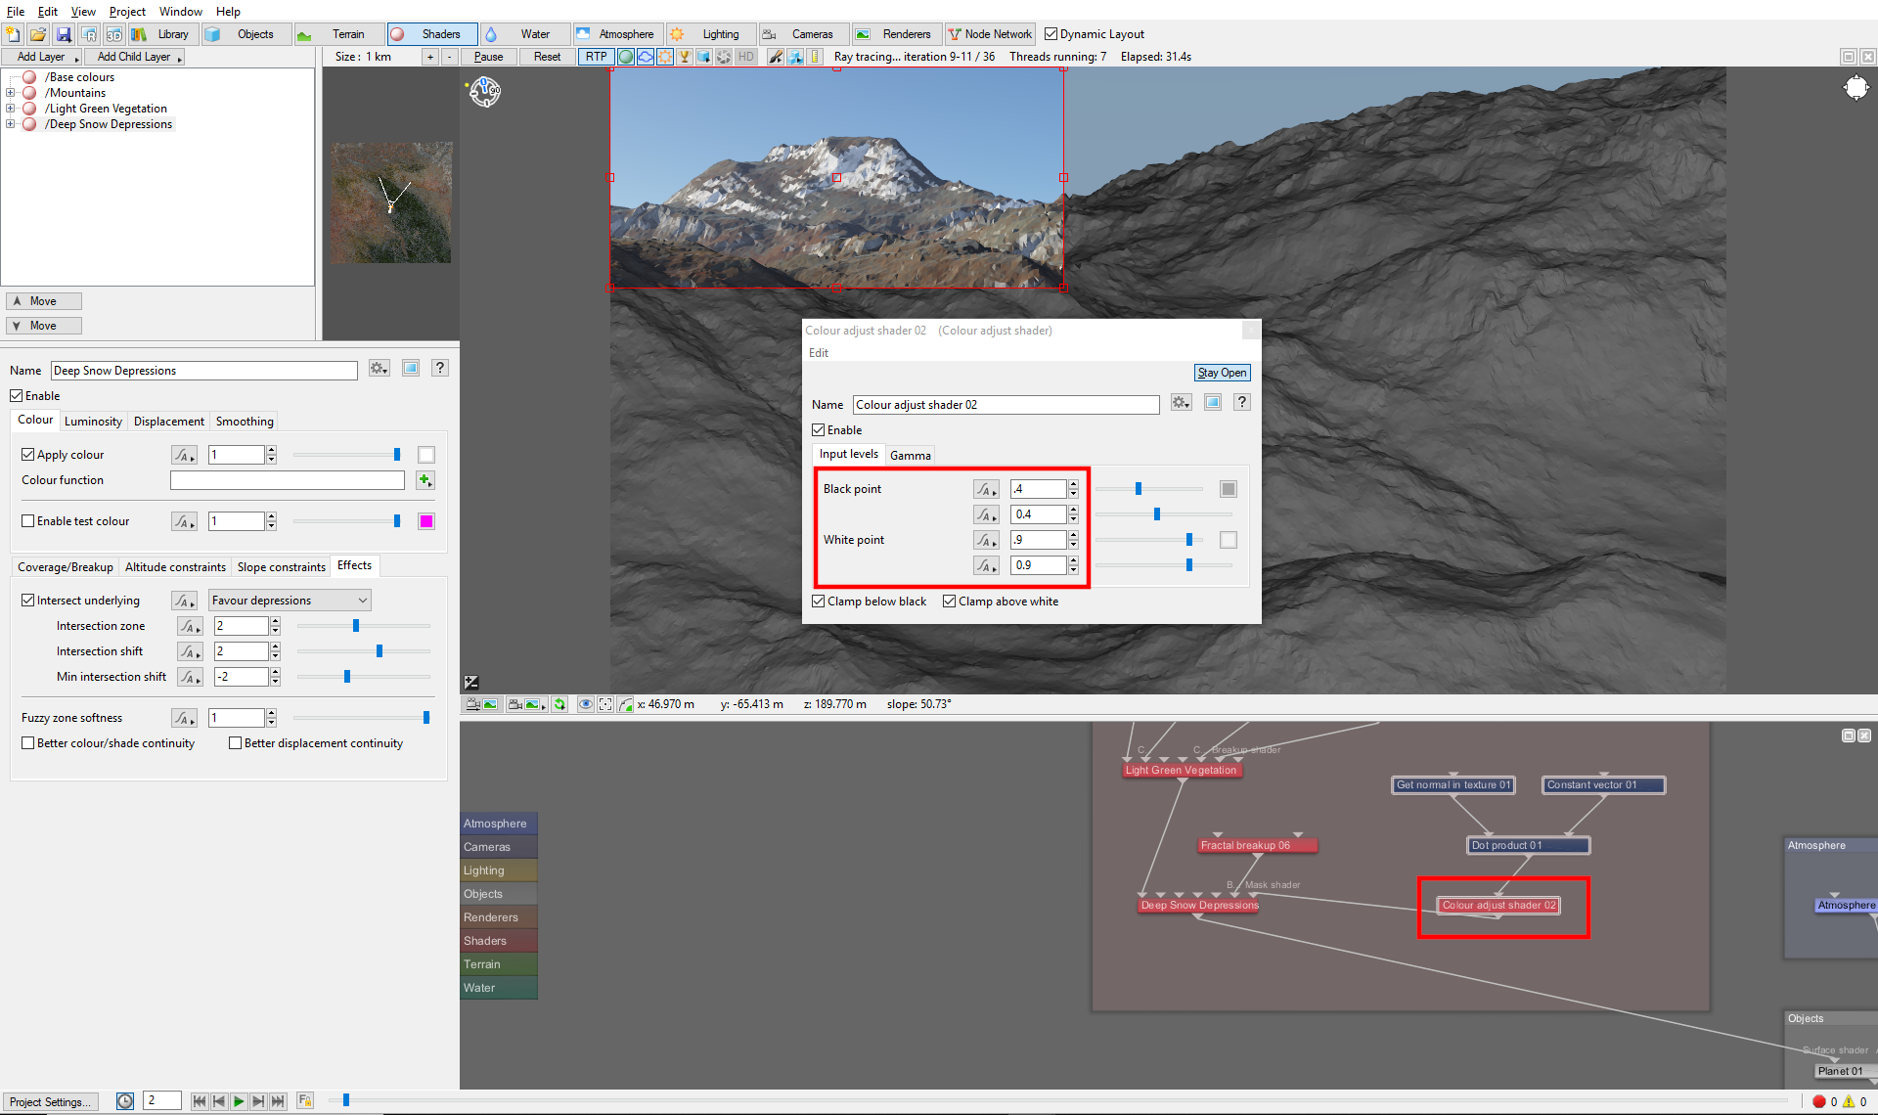Toggle the Intersect underlying checkbox

point(28,601)
